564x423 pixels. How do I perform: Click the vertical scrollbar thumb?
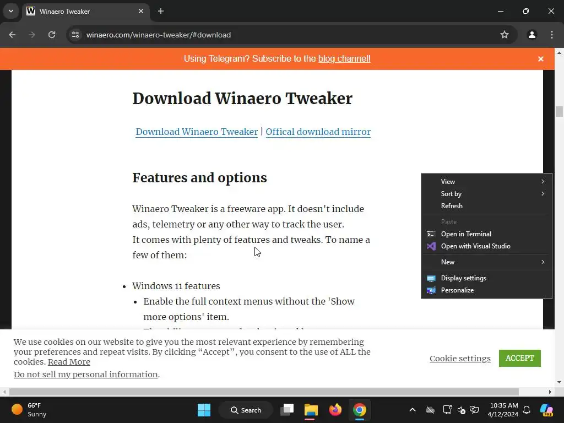click(559, 111)
